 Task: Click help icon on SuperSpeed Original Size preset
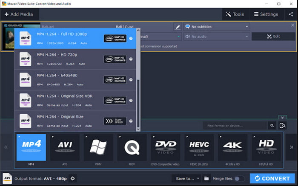pyautogui.click(x=131, y=121)
